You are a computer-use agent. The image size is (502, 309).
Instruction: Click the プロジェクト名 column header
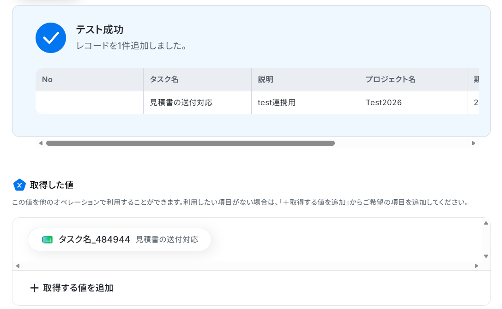[x=413, y=80]
